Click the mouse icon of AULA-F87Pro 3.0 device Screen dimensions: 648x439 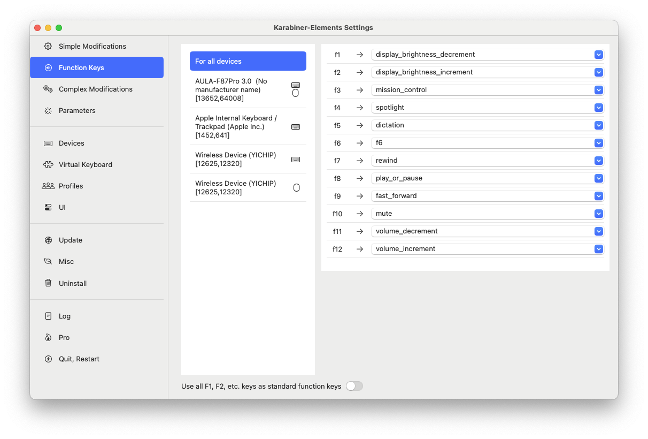pos(296,93)
